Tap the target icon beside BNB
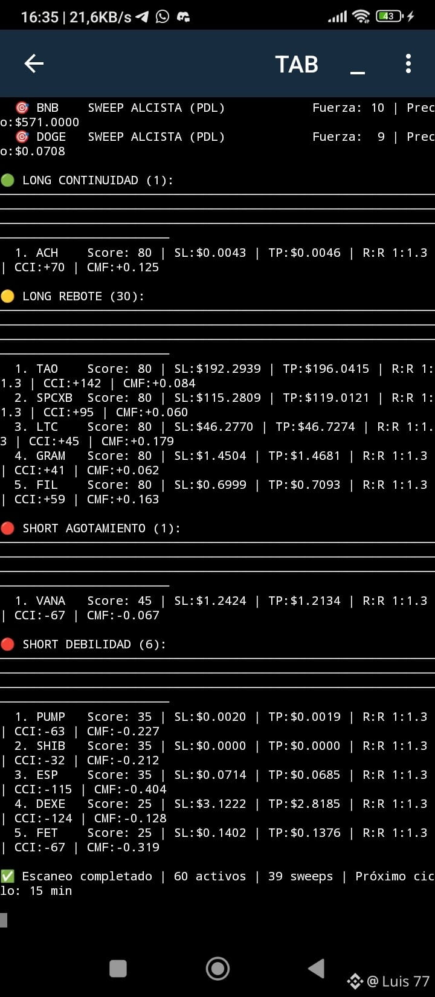This screenshot has height=997, width=435. 22,108
